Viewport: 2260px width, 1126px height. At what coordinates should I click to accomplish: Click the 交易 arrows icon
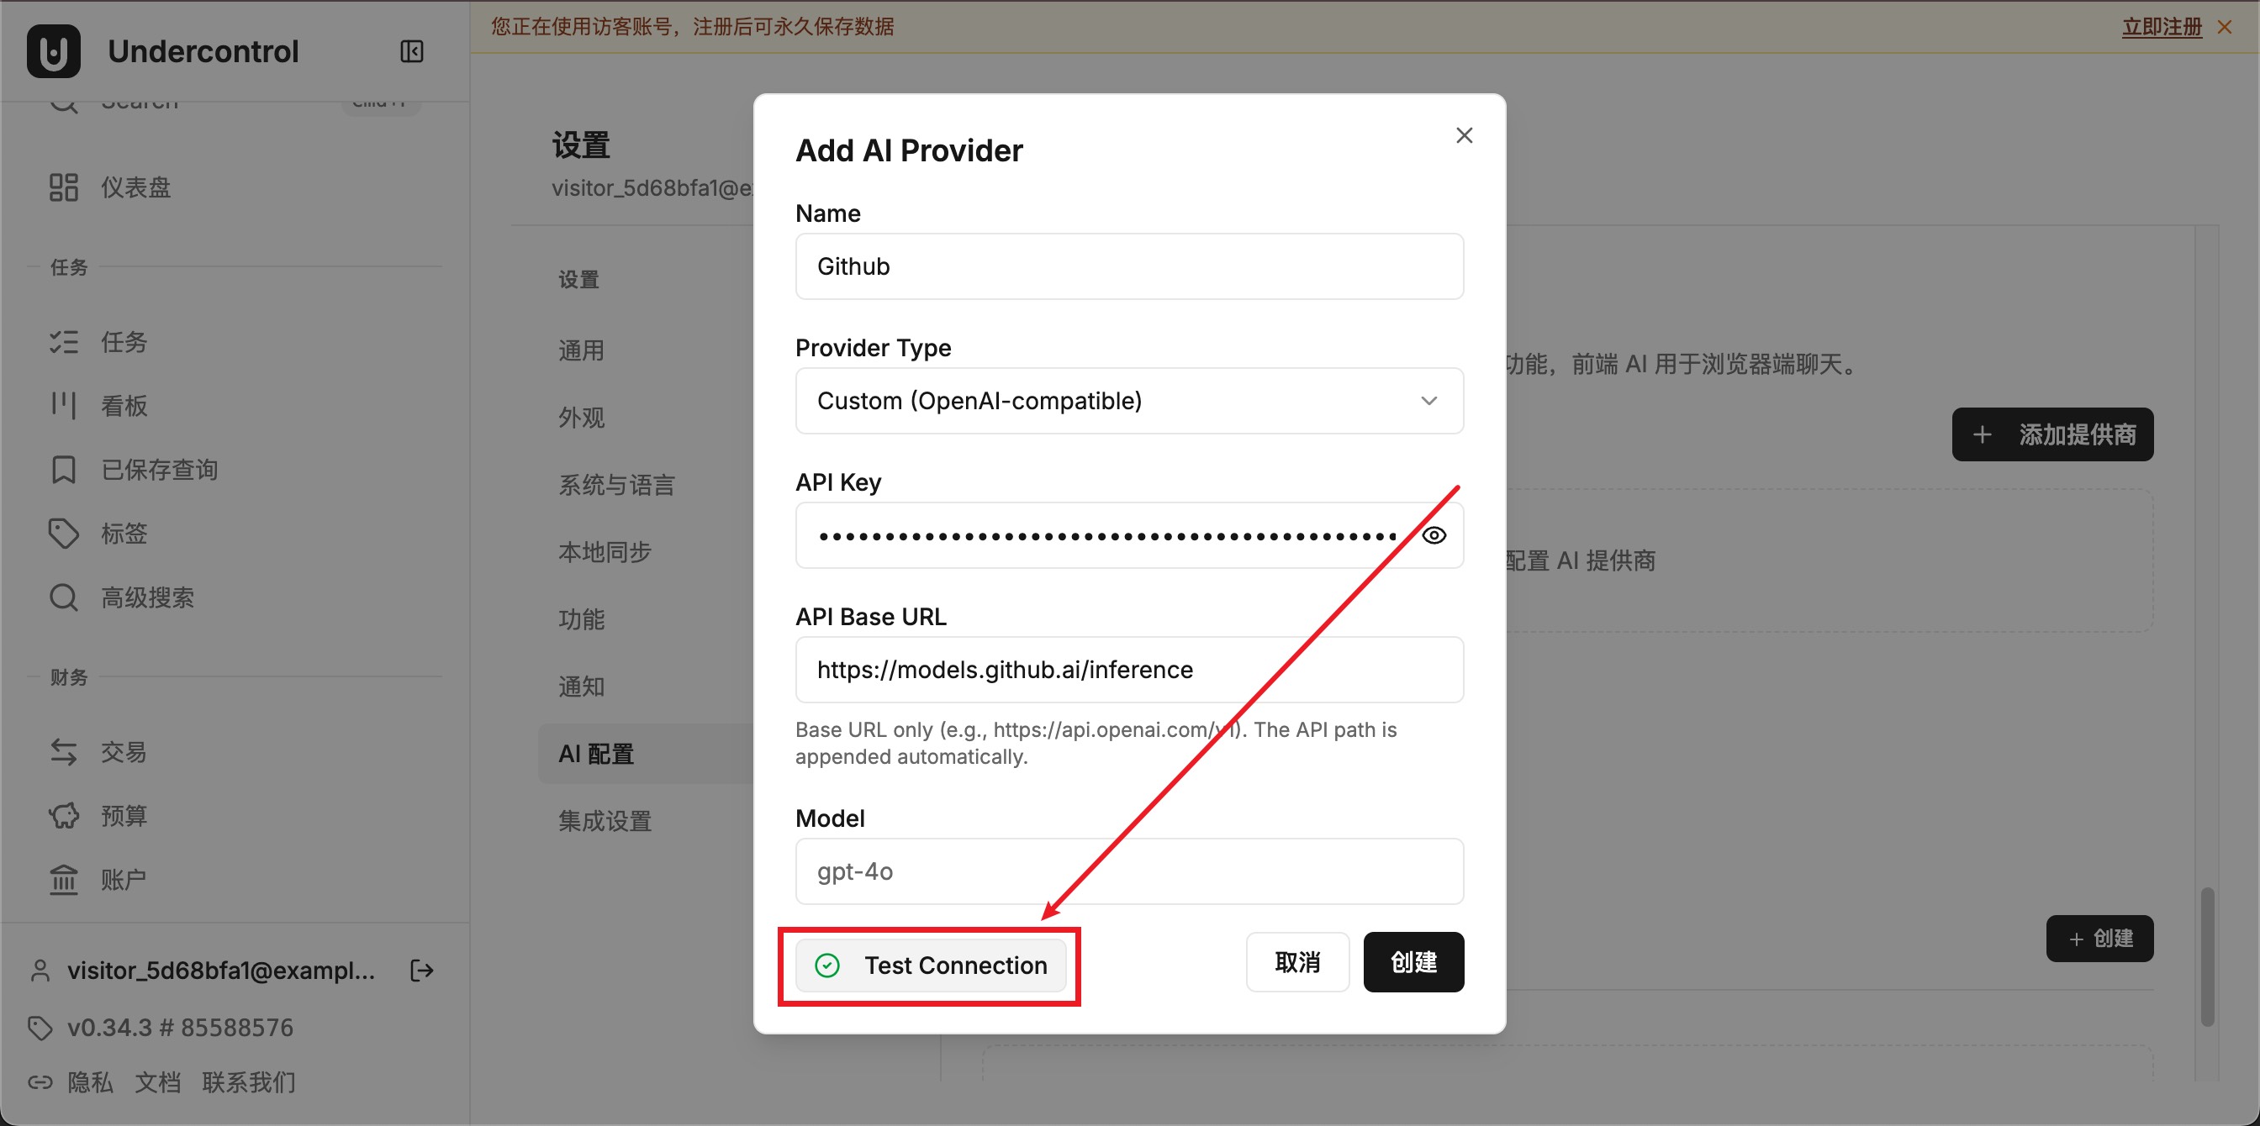coord(63,751)
